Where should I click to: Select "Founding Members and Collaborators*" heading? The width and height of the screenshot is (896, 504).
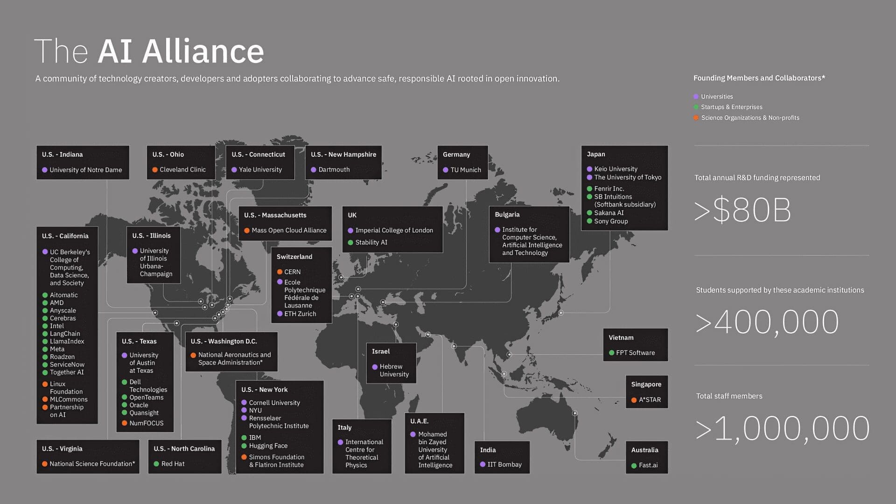click(x=759, y=78)
